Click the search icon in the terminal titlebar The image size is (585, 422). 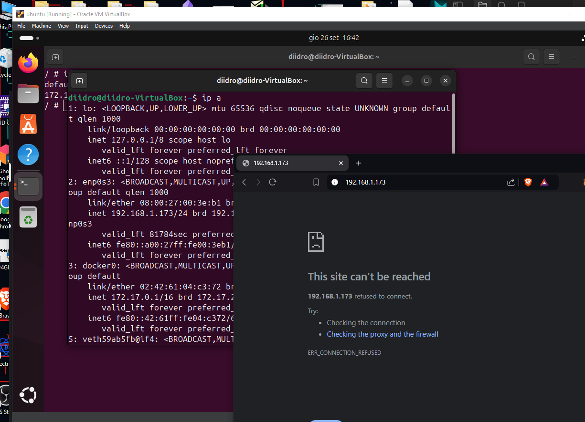[x=364, y=81]
